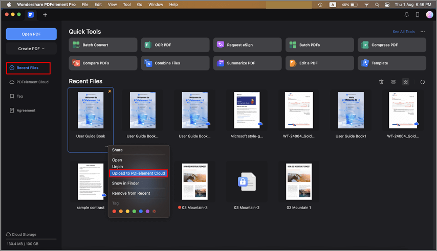Click the clear tag icon
The image size is (437, 251).
(x=154, y=212)
